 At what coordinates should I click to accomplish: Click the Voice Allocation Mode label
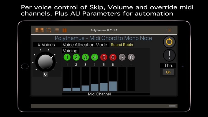point(85,45)
